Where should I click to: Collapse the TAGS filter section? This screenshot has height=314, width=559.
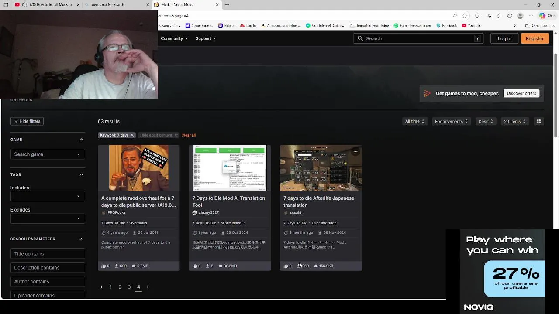[x=81, y=174]
